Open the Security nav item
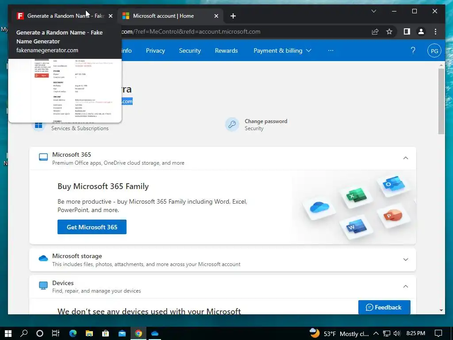 (190, 50)
